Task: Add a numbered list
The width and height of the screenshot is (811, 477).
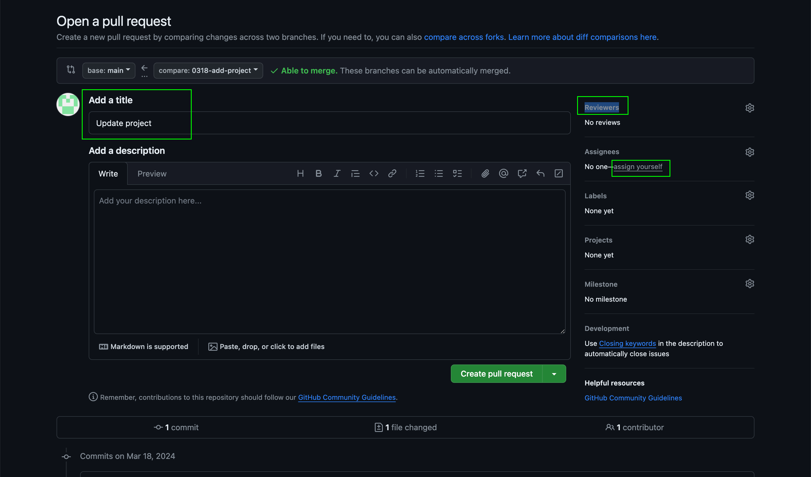Action: click(x=420, y=174)
